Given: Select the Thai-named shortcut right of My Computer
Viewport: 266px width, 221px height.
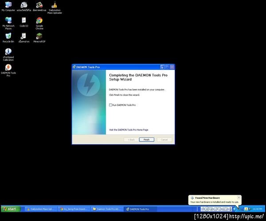Looking at the screenshot, I should point(24,7).
